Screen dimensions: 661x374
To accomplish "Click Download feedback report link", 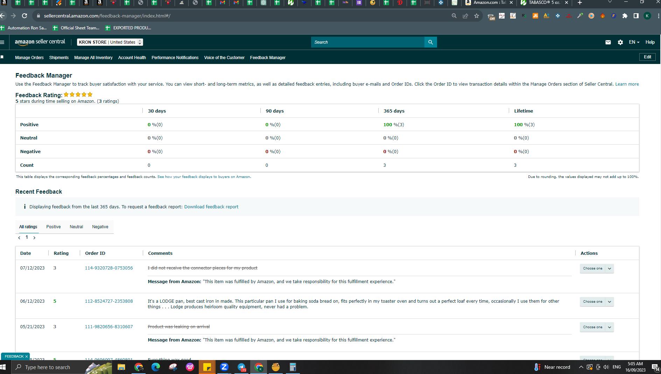I will [211, 207].
